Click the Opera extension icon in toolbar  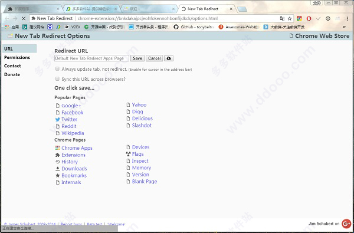point(309,18)
